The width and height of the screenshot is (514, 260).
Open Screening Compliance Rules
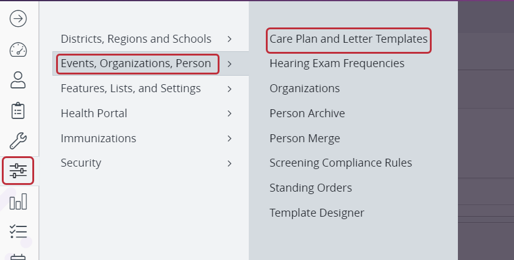[341, 163]
